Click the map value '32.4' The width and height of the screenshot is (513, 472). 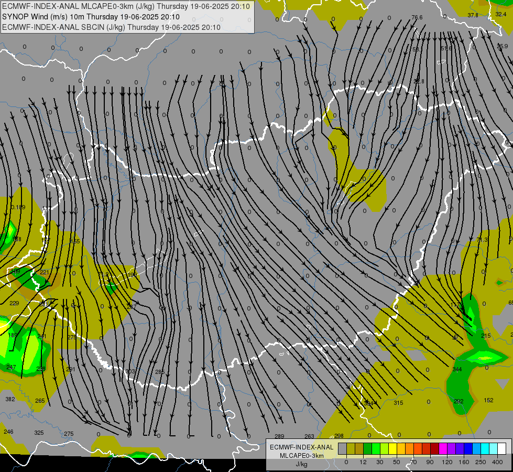pyautogui.click(x=500, y=14)
